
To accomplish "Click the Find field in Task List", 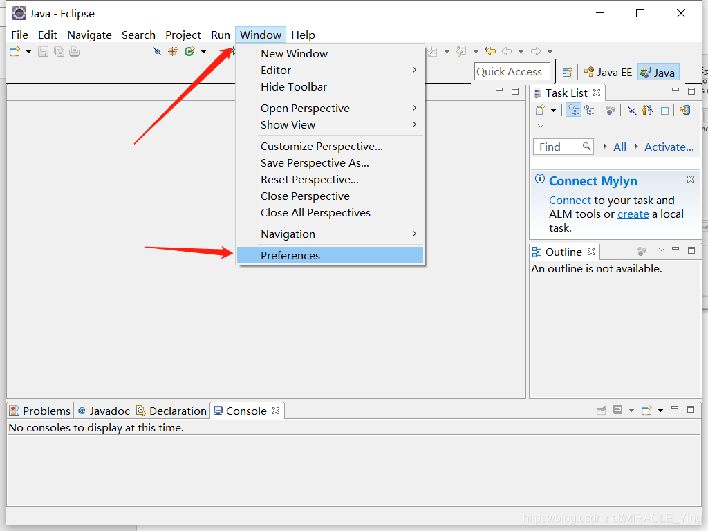I will (x=563, y=147).
